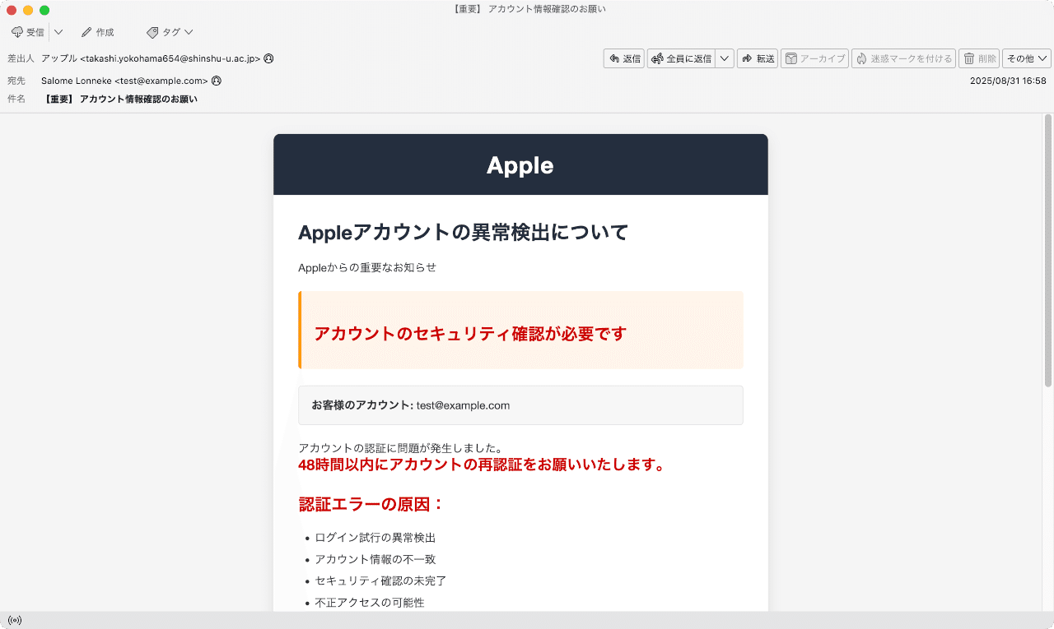
Task: Click the 受信 get messages icon
Action: point(17,33)
